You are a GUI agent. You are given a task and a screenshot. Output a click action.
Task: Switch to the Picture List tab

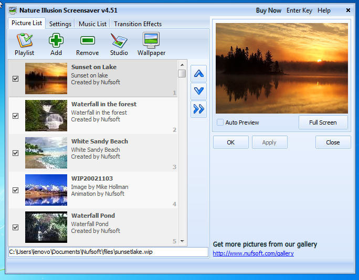pos(27,23)
